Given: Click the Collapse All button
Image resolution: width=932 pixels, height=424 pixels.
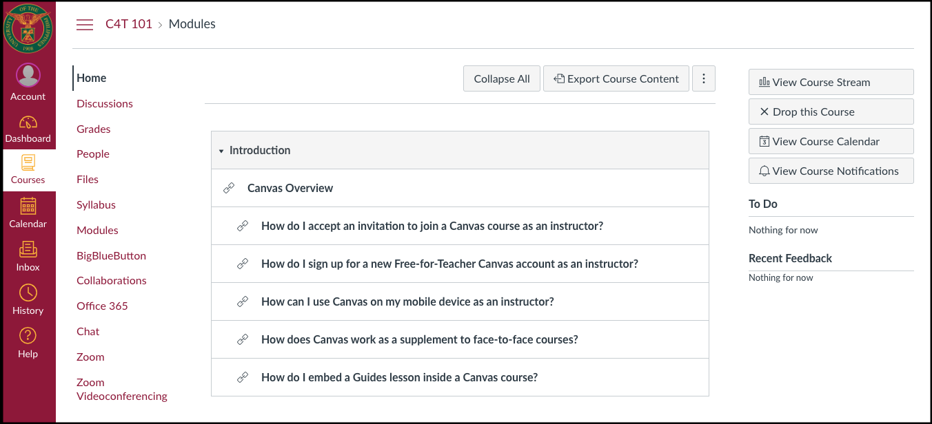Looking at the screenshot, I should [502, 78].
